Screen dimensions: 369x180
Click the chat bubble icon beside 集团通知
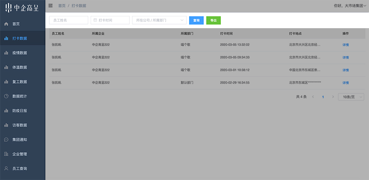6,140
